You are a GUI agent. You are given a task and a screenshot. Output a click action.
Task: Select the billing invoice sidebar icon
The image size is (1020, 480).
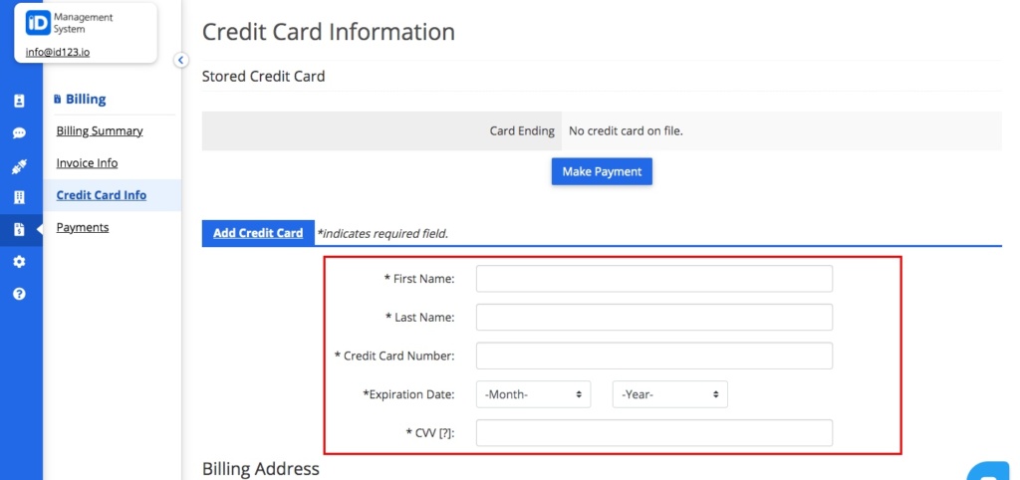tap(19, 229)
